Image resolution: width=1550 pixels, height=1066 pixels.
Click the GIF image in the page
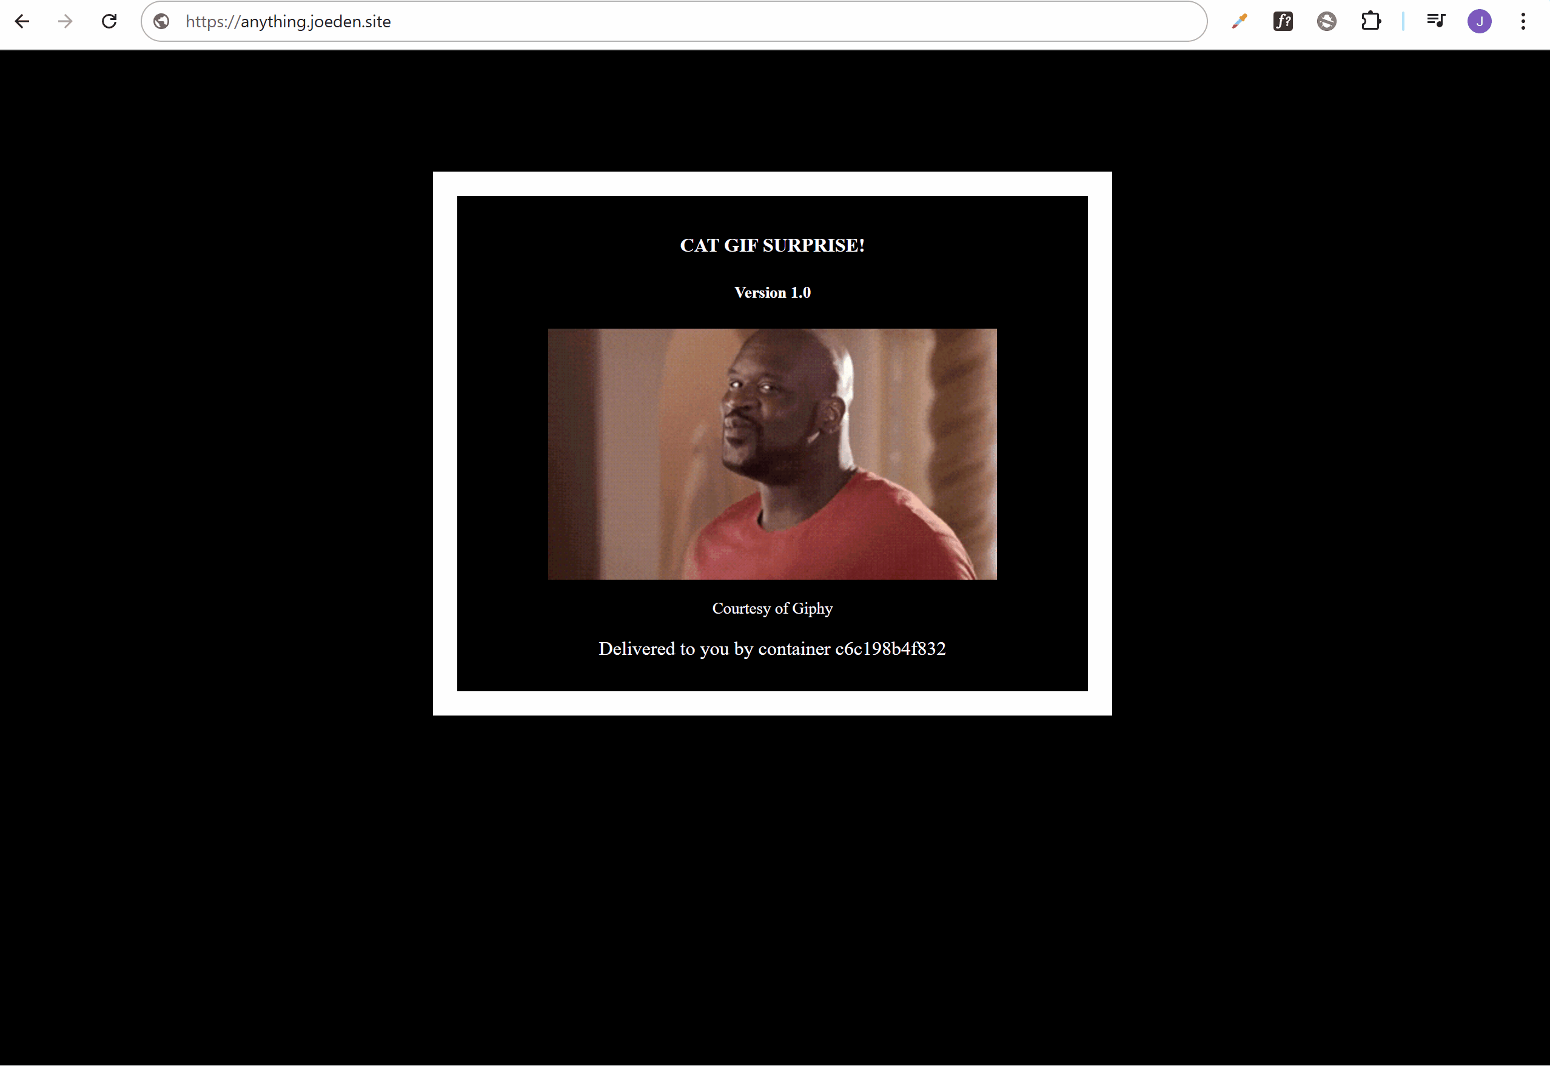(772, 454)
